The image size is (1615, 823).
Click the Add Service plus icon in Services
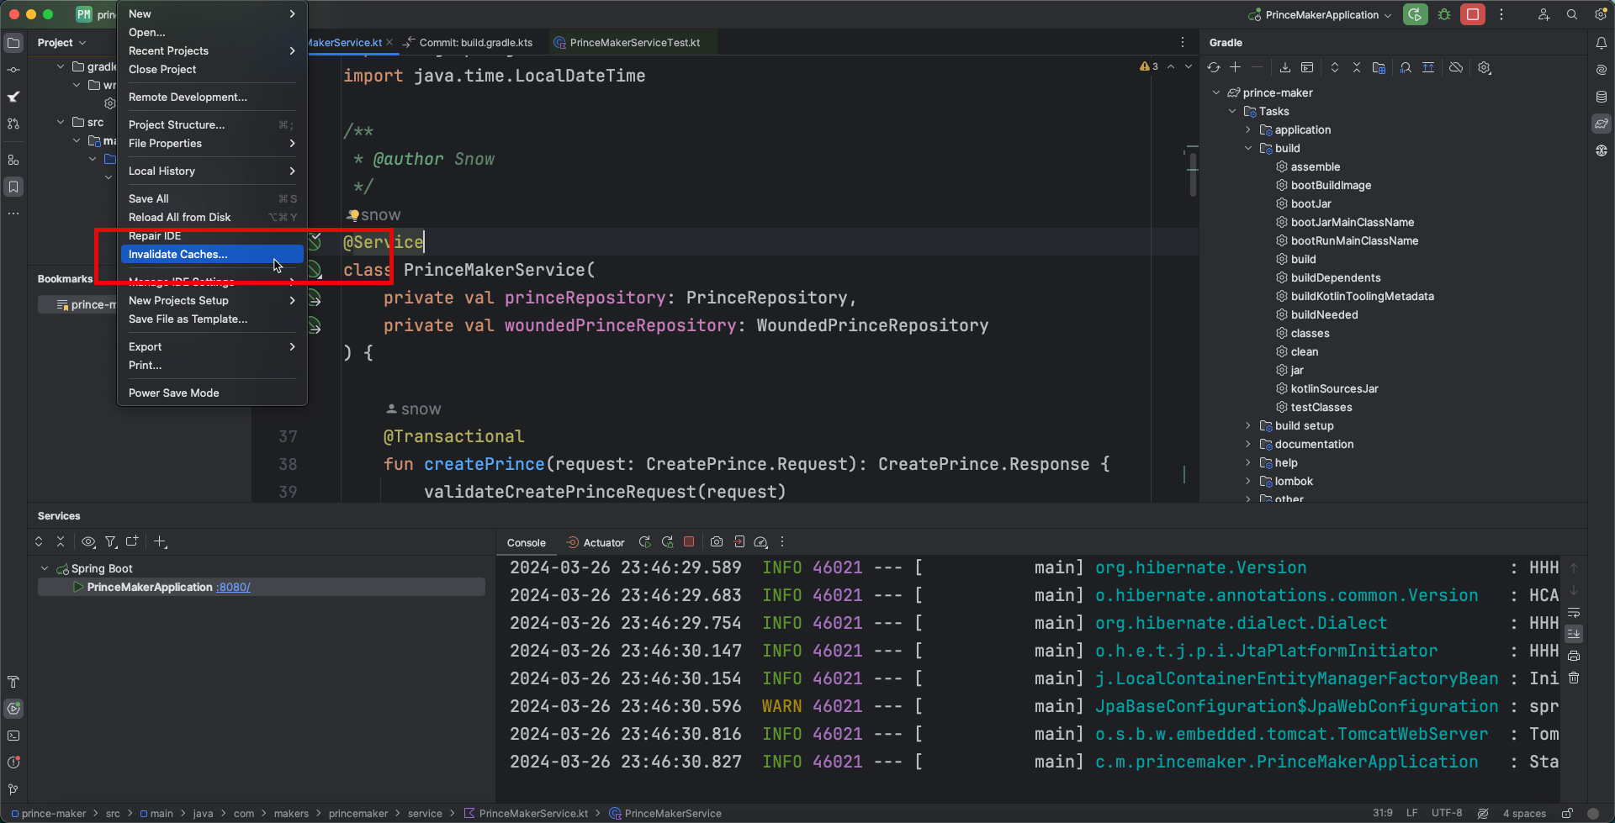click(x=160, y=542)
